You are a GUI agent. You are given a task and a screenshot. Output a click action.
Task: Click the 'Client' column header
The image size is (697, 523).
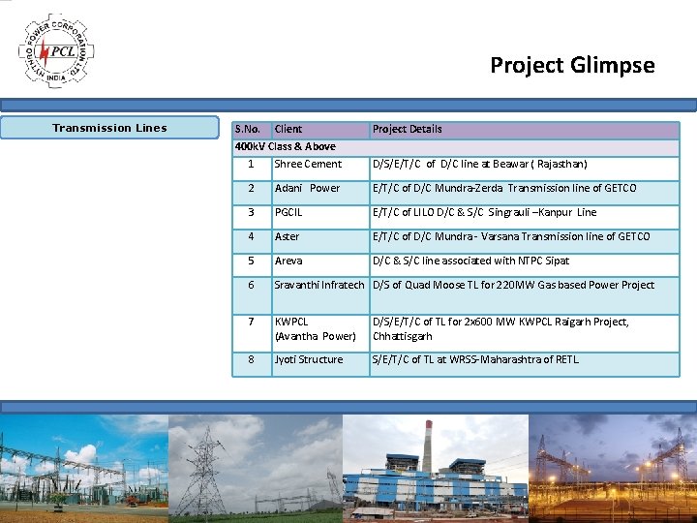coord(320,130)
